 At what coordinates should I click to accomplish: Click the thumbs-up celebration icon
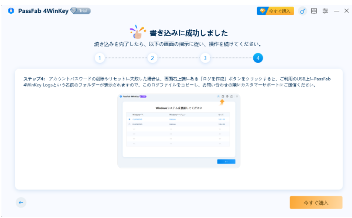pos(138,32)
